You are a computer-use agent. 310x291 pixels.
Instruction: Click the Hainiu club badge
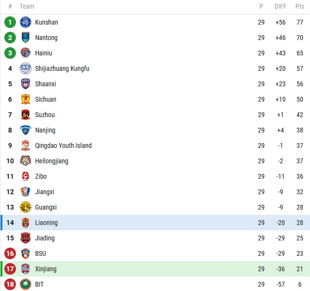(26, 53)
